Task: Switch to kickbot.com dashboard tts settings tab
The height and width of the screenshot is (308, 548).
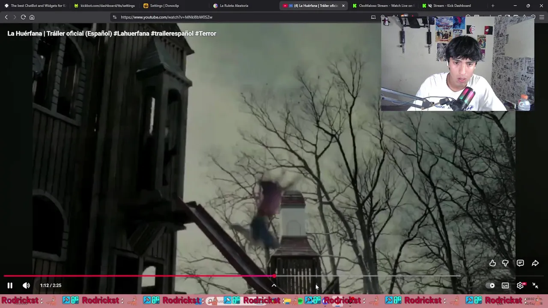Action: click(104, 6)
